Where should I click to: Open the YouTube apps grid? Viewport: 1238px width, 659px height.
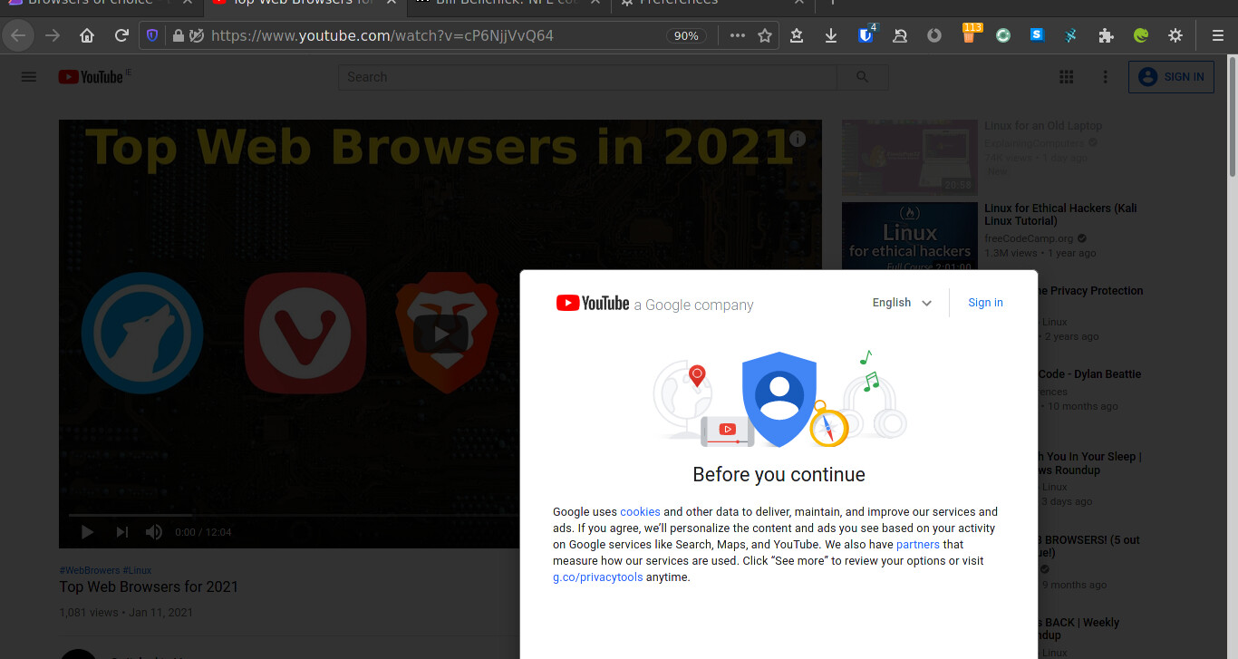tap(1067, 77)
